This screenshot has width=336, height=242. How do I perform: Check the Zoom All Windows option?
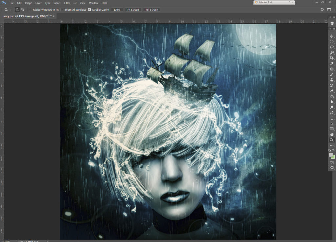62,10
